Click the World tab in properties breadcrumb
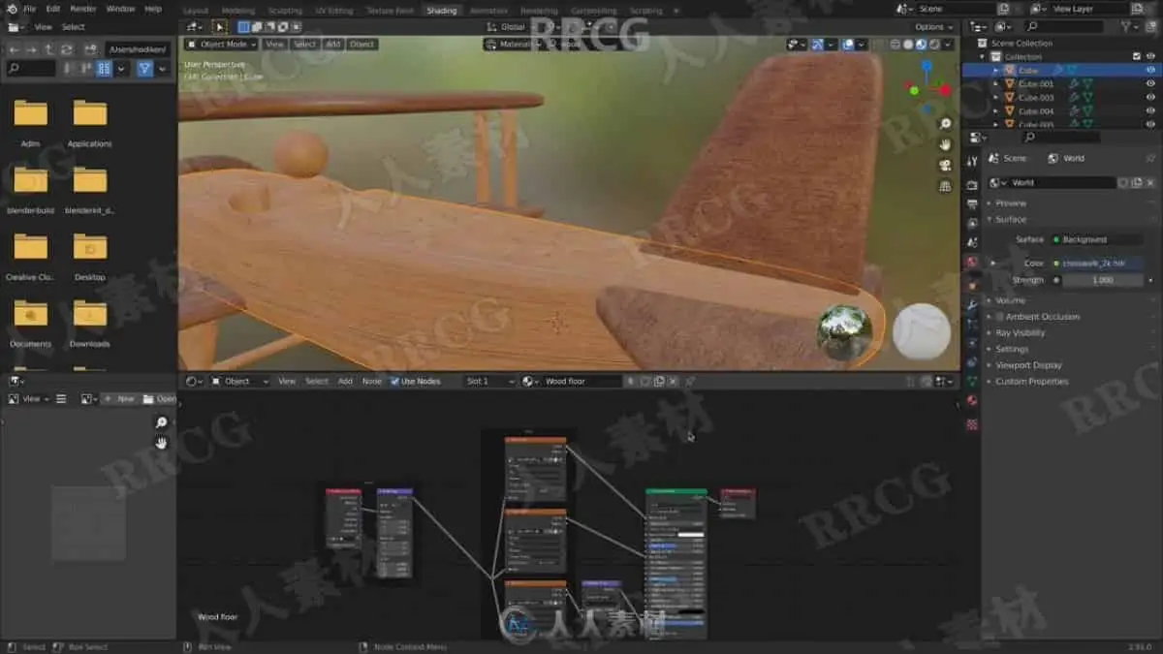 point(1066,158)
